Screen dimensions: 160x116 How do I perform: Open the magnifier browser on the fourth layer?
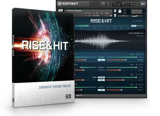pyautogui.click(x=136, y=85)
